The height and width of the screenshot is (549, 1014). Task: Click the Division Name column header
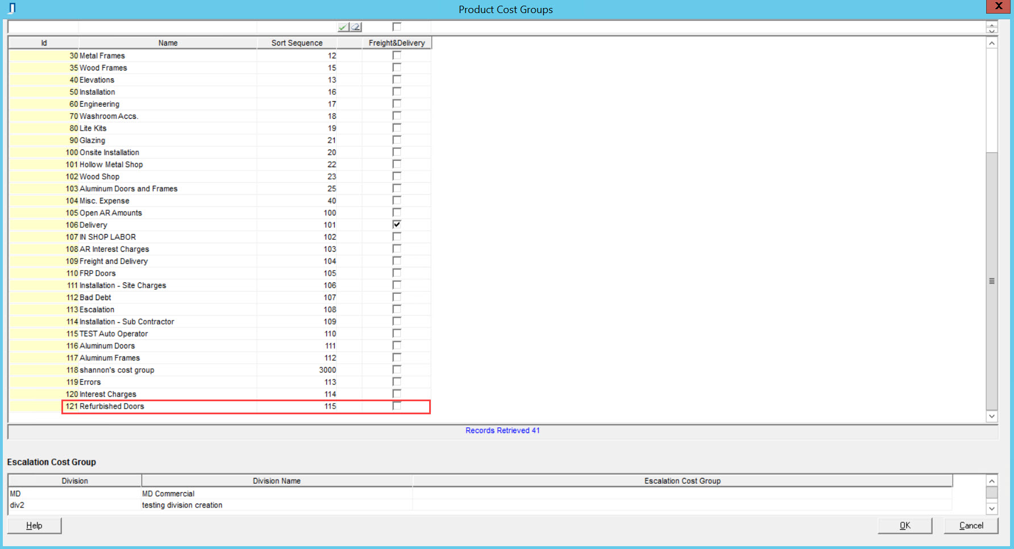(x=277, y=481)
